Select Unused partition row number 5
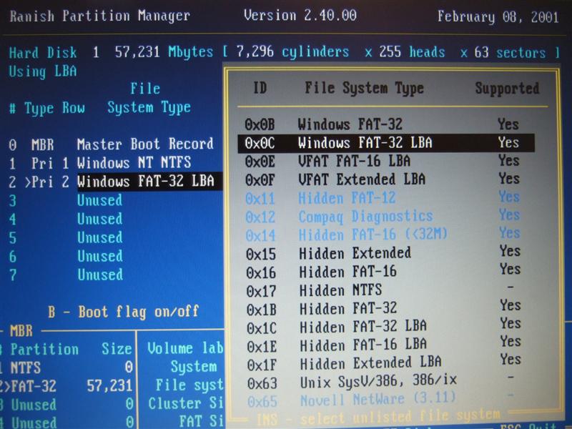Viewport: 572px width, 429px height. click(x=66, y=237)
